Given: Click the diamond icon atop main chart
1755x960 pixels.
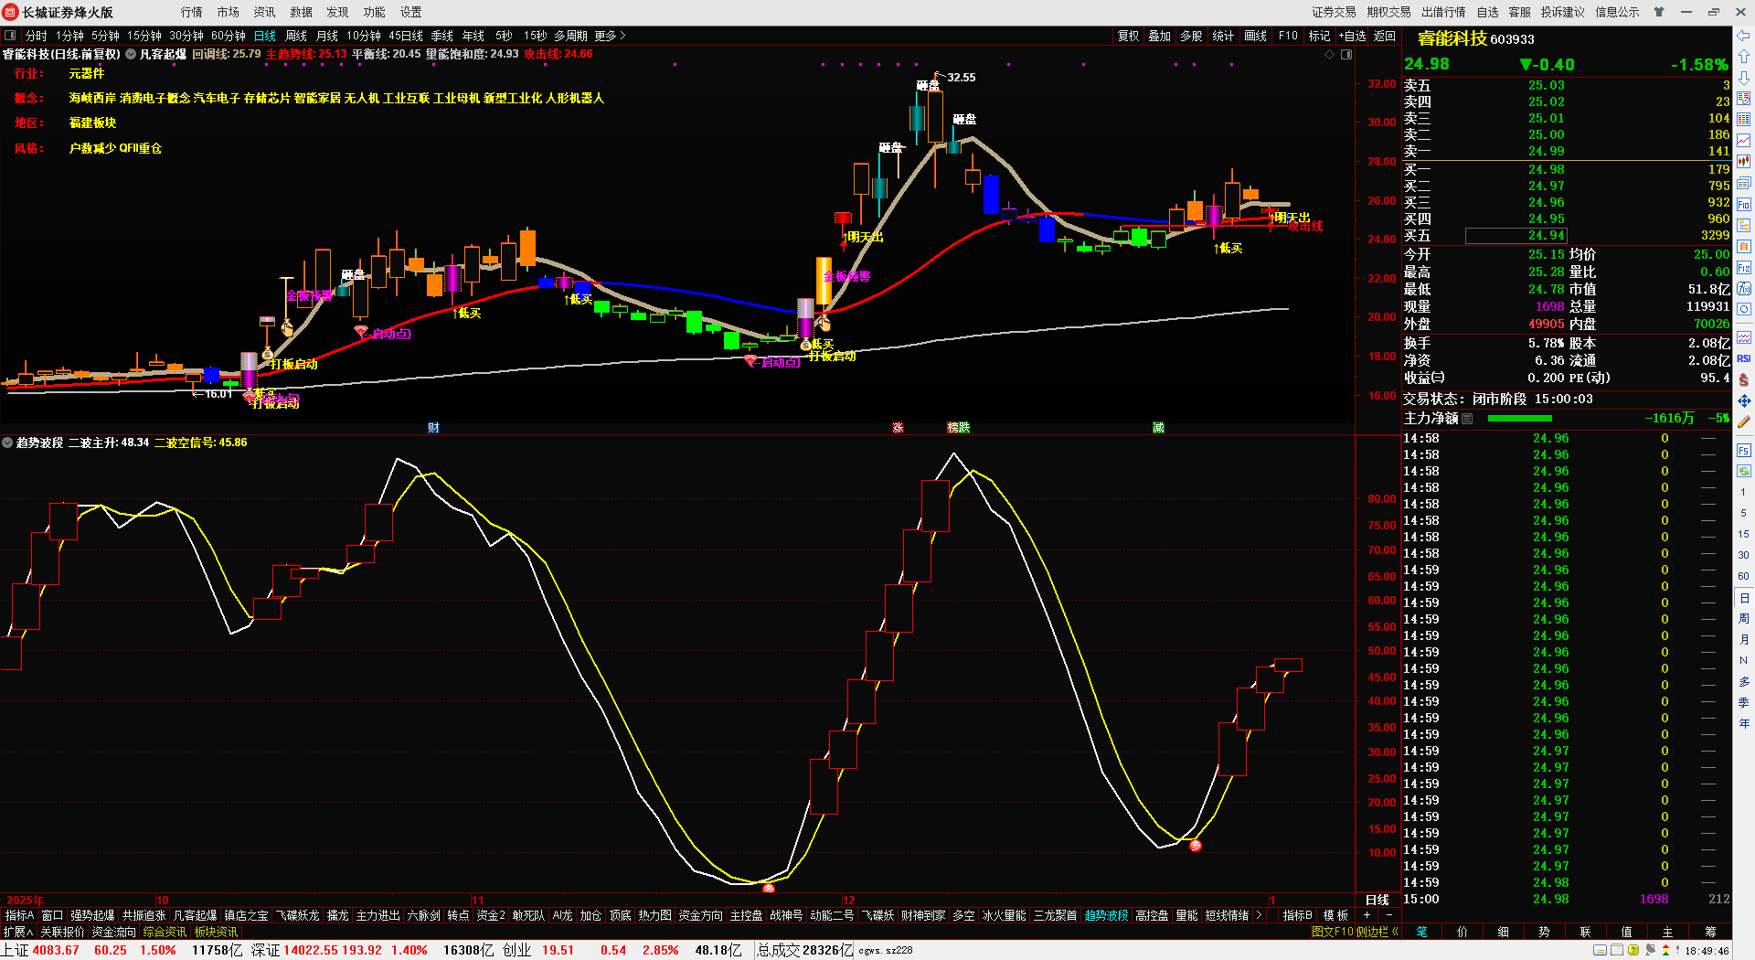Looking at the screenshot, I should (1330, 55).
